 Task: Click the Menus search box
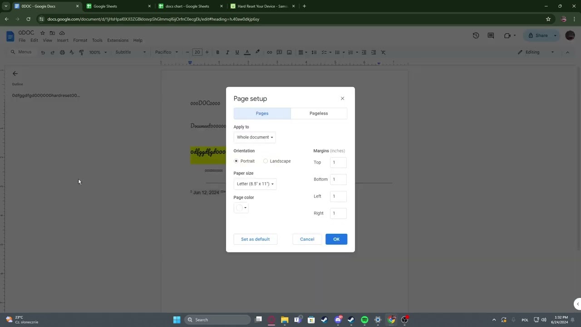click(22, 52)
